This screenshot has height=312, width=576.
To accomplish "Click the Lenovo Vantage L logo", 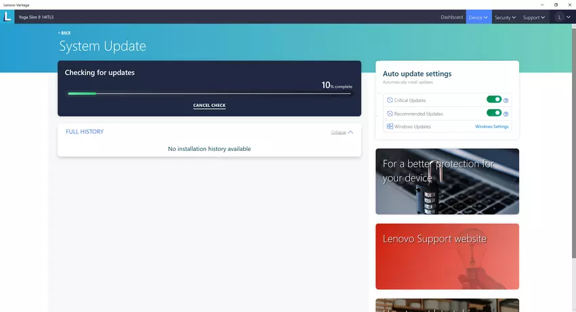I will [x=7, y=17].
